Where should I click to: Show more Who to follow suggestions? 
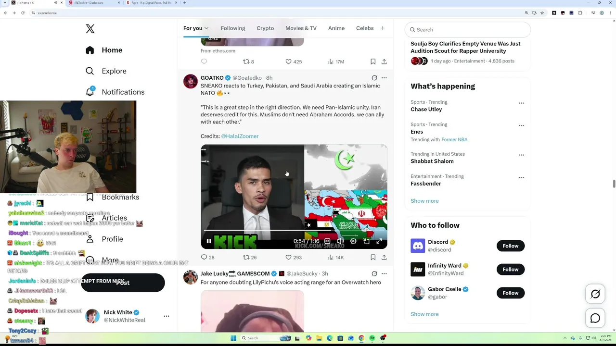[424, 314]
